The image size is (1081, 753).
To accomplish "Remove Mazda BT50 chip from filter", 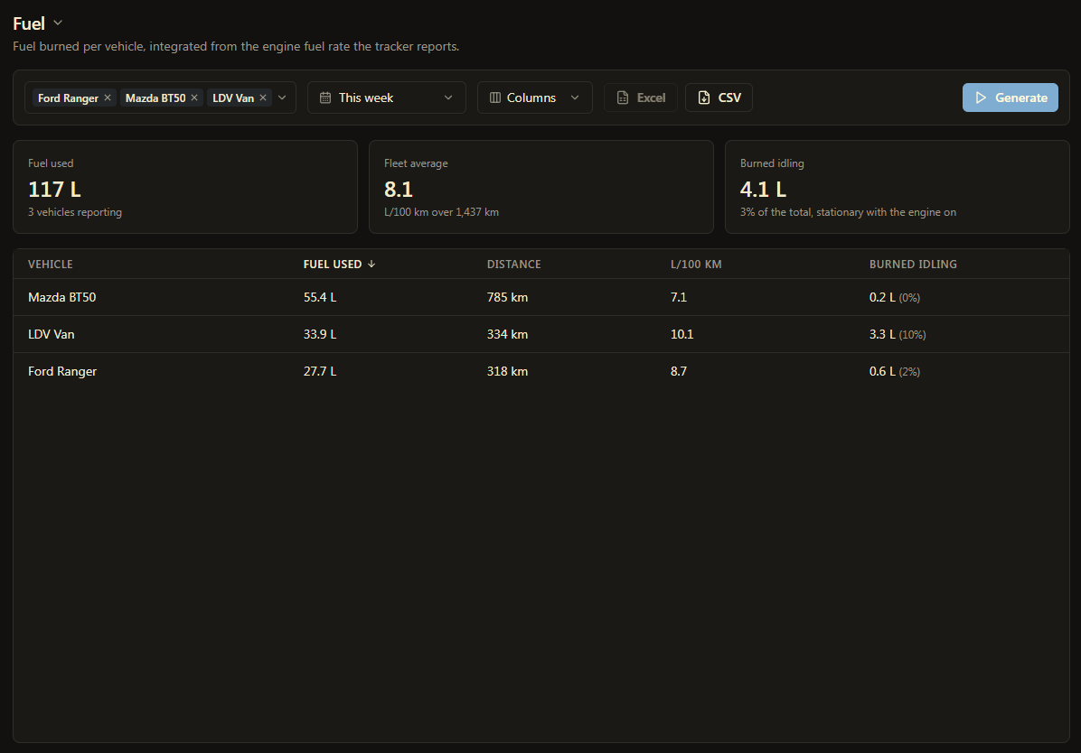I will point(194,98).
